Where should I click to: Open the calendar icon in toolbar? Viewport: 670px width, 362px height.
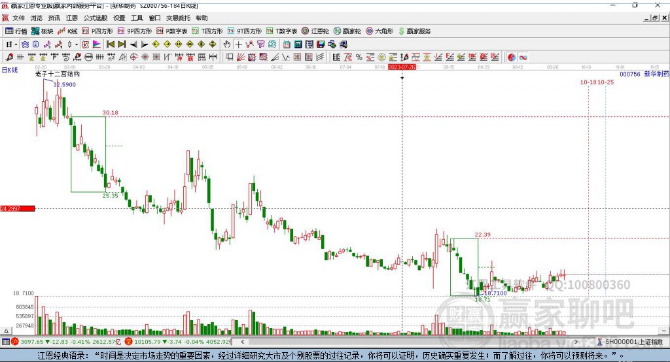click(287, 44)
